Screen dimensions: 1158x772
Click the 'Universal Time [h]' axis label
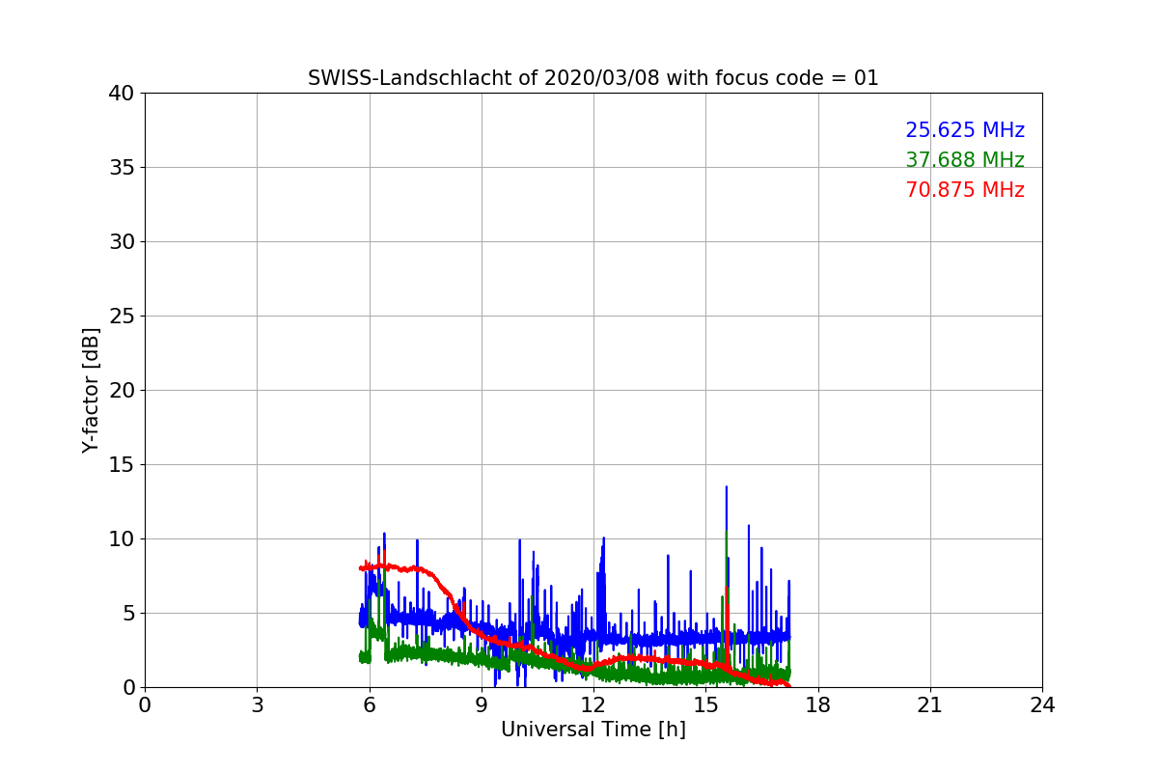593,730
